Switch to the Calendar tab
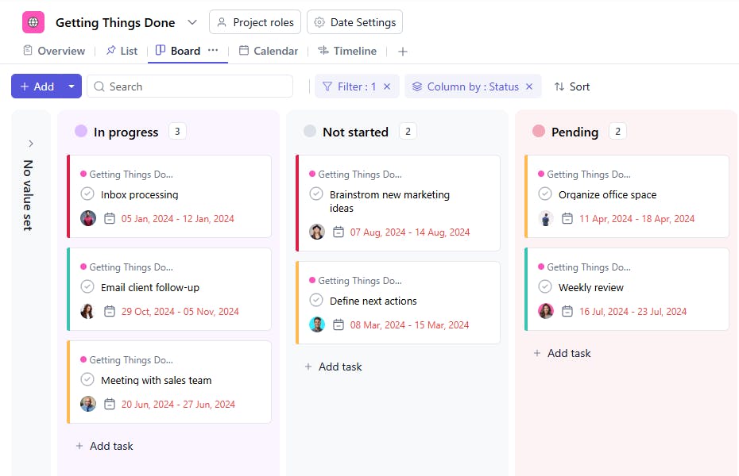 pyautogui.click(x=268, y=51)
